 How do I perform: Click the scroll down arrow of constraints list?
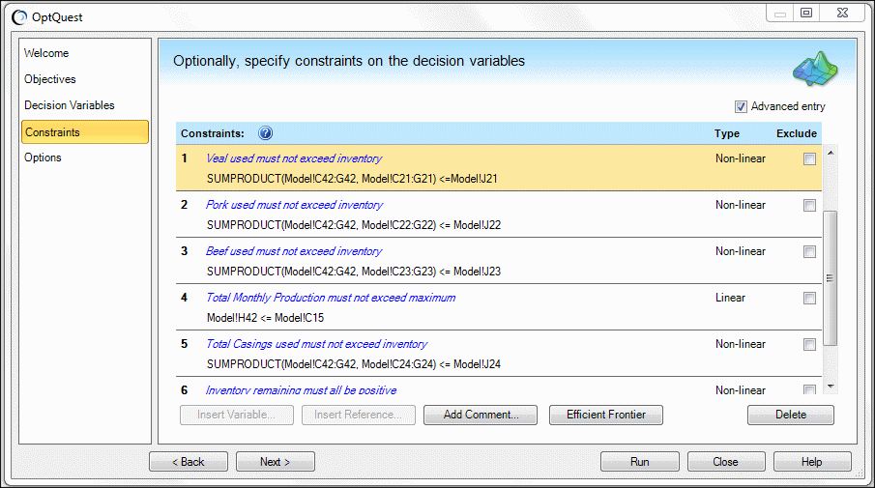click(x=831, y=387)
